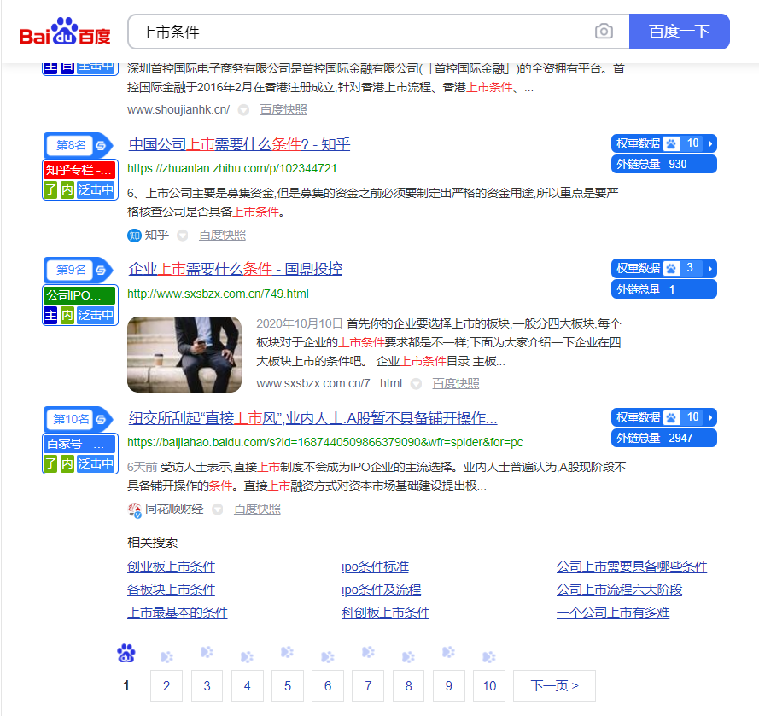Screen dimensions: 759x716
Task: Click the paw icon above page 2
Action: coord(166,656)
